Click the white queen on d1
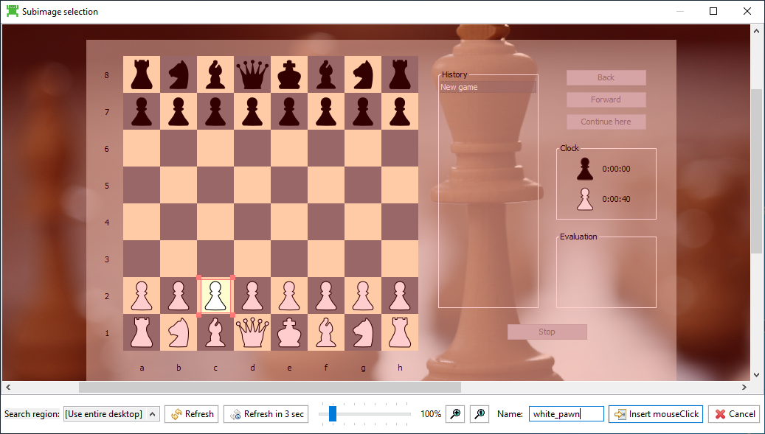Image resolution: width=765 pixels, height=434 pixels. click(252, 332)
